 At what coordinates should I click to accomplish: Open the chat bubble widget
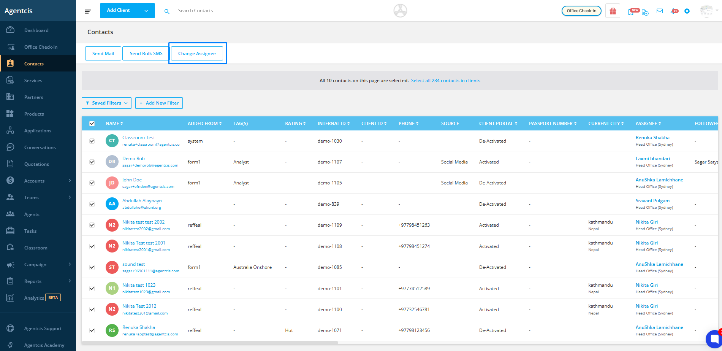point(714,339)
